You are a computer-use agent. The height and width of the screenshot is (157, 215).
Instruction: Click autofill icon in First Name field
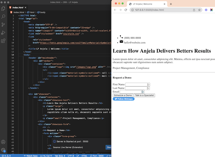click(x=148, y=84)
